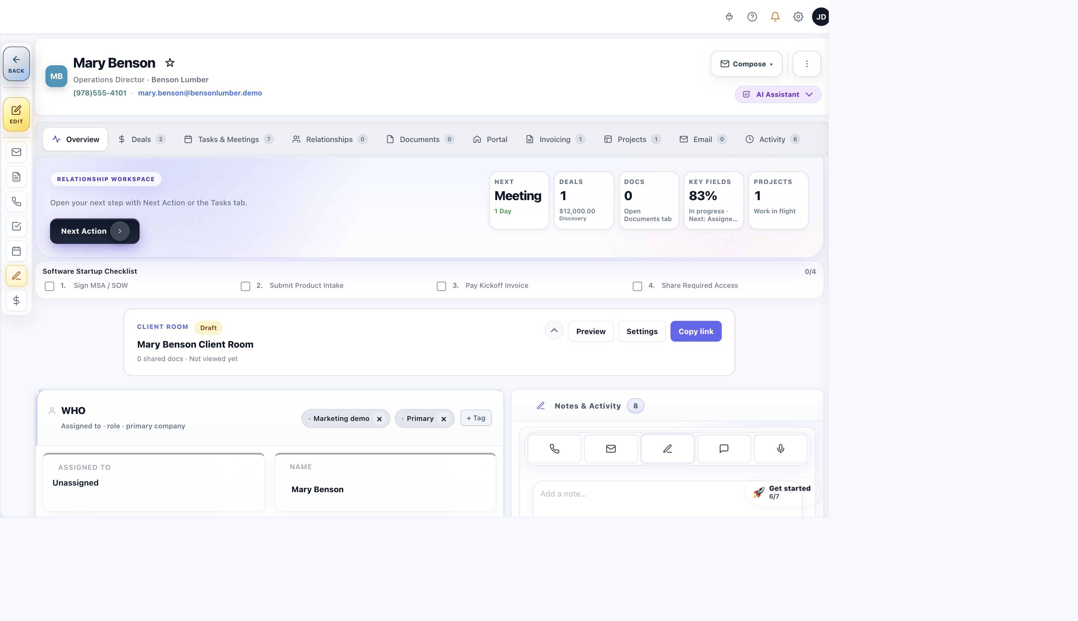Open the three-dot more options menu
This screenshot has height=621, width=1078.
click(x=806, y=64)
